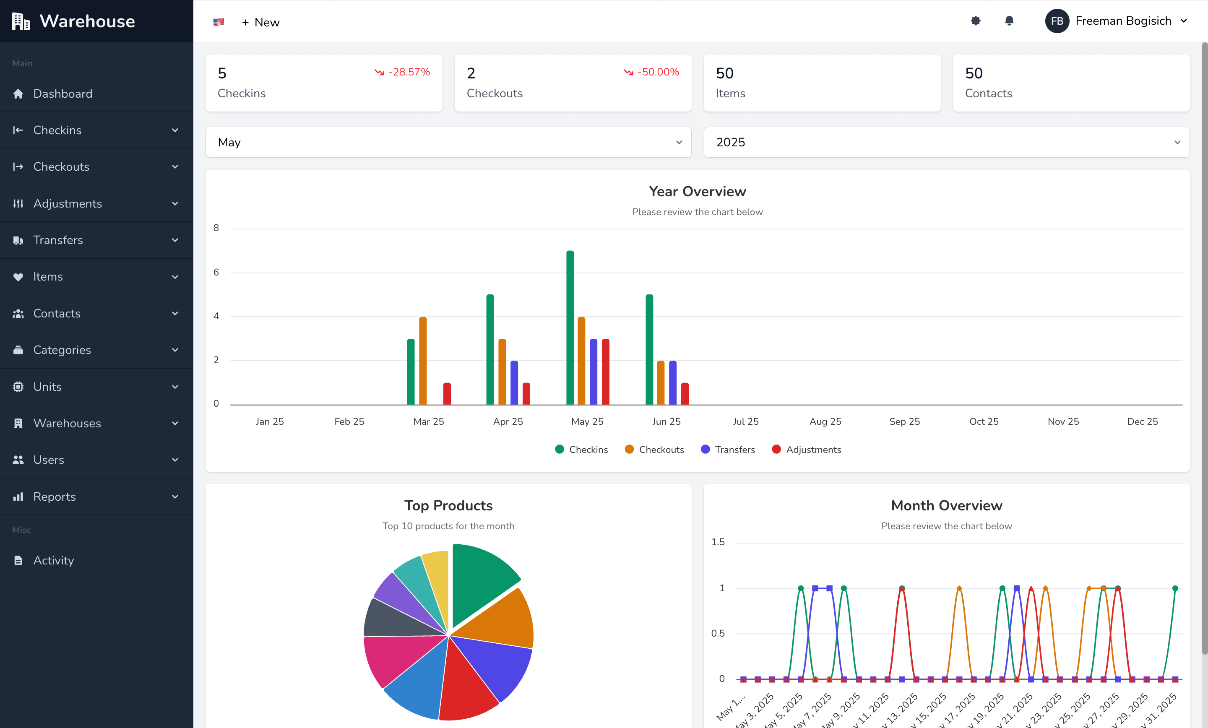Viewport: 1208px width, 728px height.
Task: Expand the Warehouses sidebar chevron
Action: pyautogui.click(x=175, y=424)
